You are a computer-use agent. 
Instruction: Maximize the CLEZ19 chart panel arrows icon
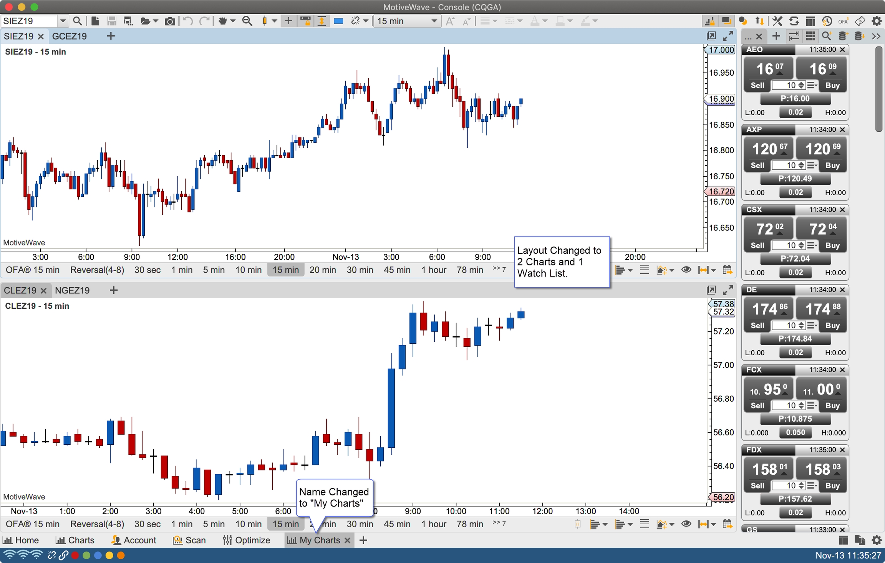(728, 290)
